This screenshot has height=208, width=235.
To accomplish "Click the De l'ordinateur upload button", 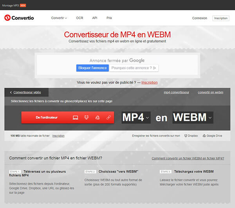I will point(68,118).
